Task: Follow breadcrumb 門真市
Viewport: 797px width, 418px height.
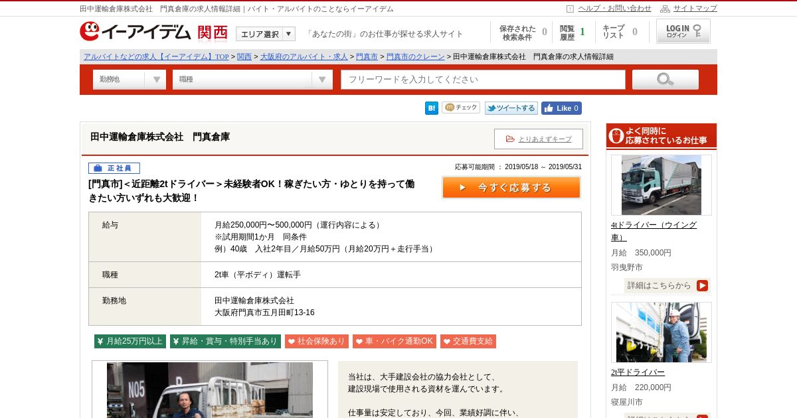Action: coord(367,57)
